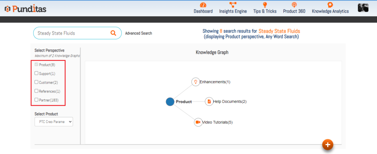Image resolution: width=377 pixels, height=154 pixels.
Task: Open the Video Tutorials camera node
Action: 198,122
